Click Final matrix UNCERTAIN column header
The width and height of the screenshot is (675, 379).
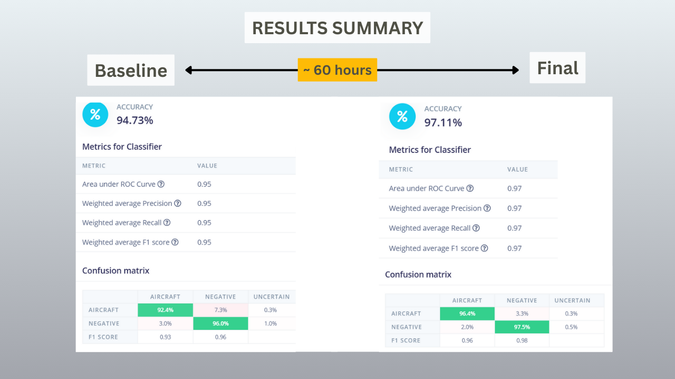(x=576, y=301)
